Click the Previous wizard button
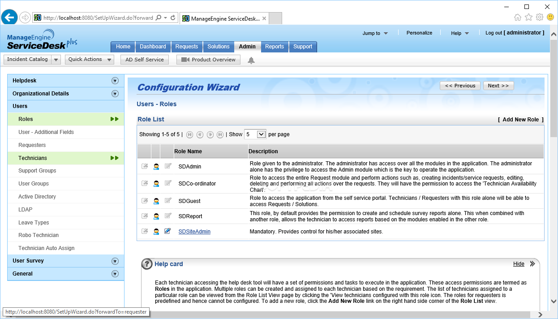This screenshot has width=558, height=319. pos(460,86)
